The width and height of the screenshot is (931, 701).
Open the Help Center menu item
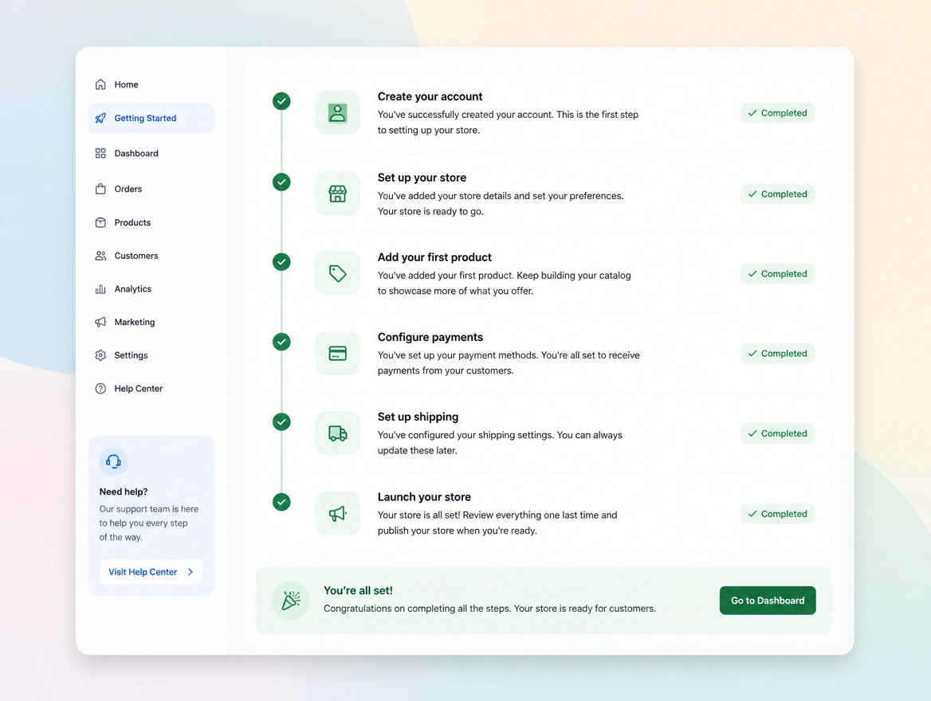tap(151, 388)
